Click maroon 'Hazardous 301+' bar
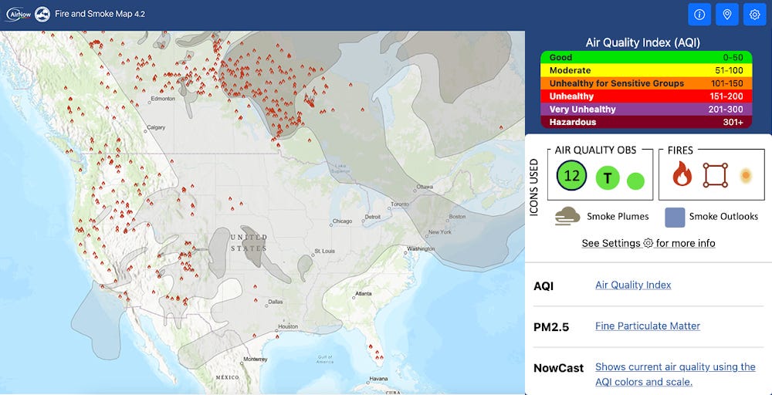The image size is (772, 395). pyautogui.click(x=646, y=122)
